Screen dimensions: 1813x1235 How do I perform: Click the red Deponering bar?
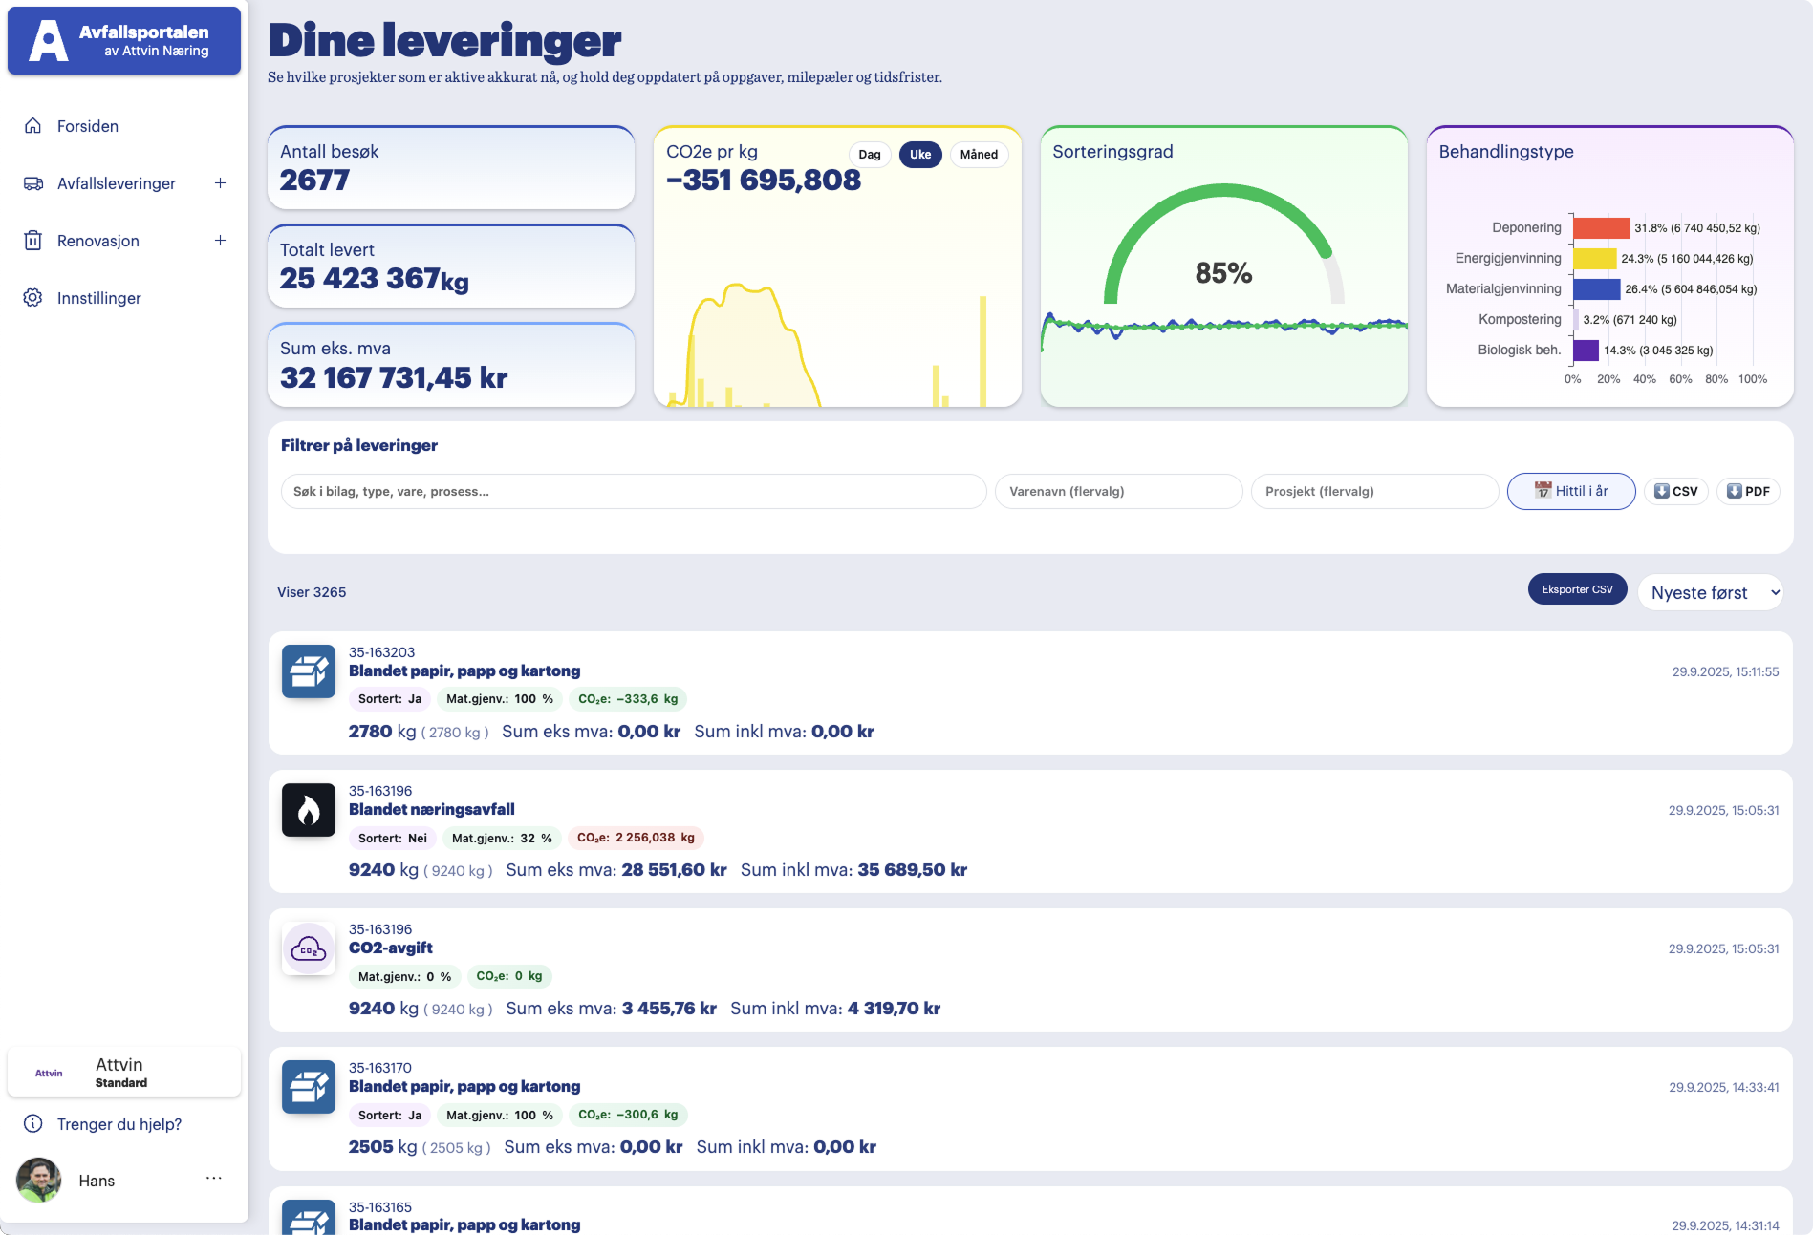click(1602, 228)
